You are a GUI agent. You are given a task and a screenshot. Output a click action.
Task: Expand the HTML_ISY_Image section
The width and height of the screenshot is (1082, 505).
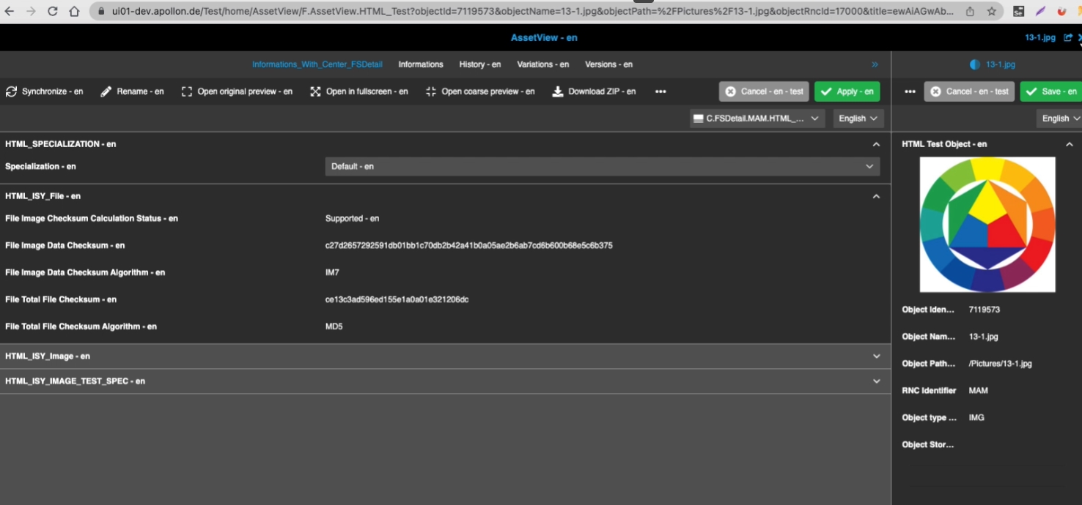[876, 356]
